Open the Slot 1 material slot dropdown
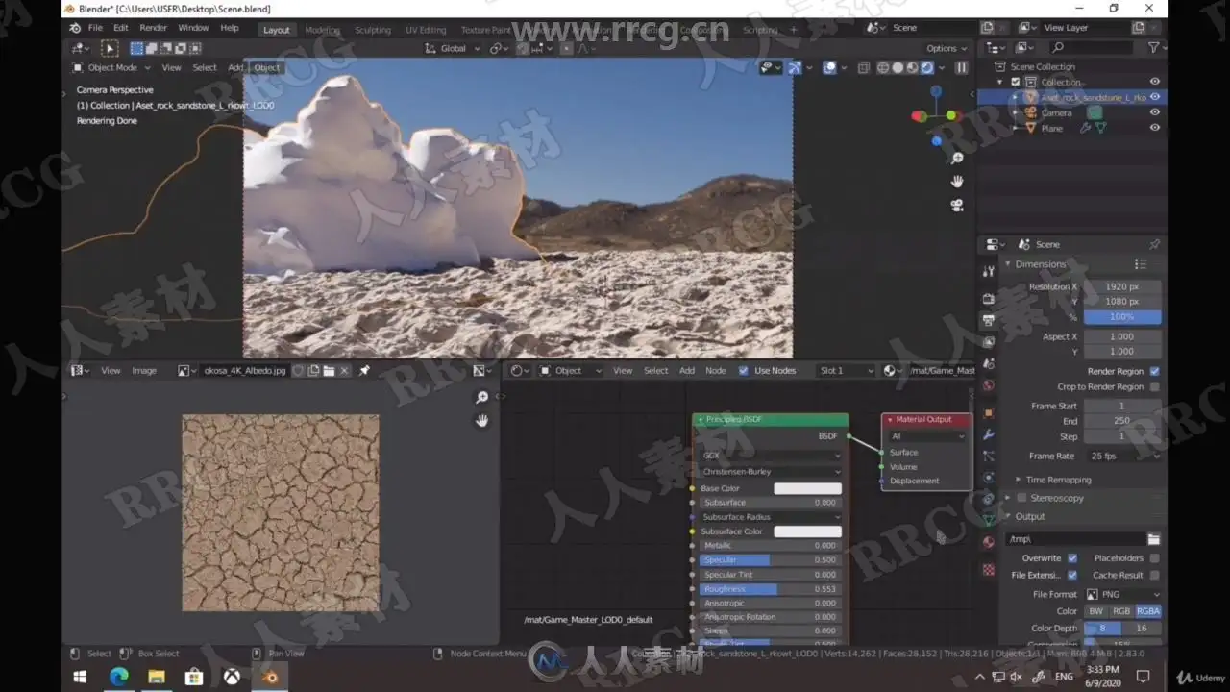 846,370
